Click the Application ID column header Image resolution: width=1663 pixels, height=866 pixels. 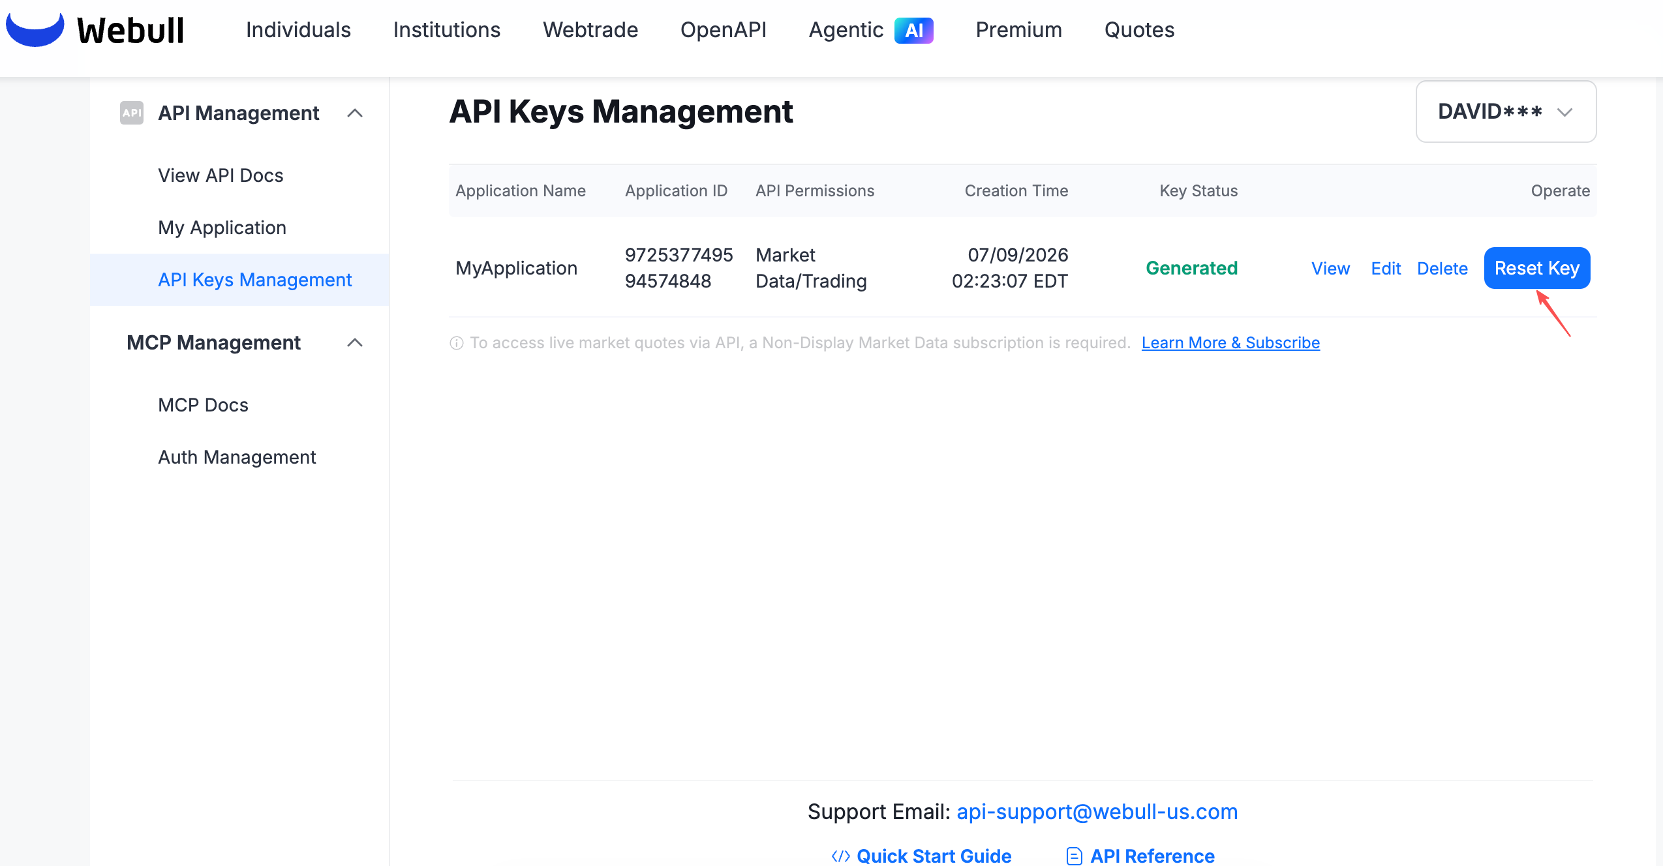[676, 190]
